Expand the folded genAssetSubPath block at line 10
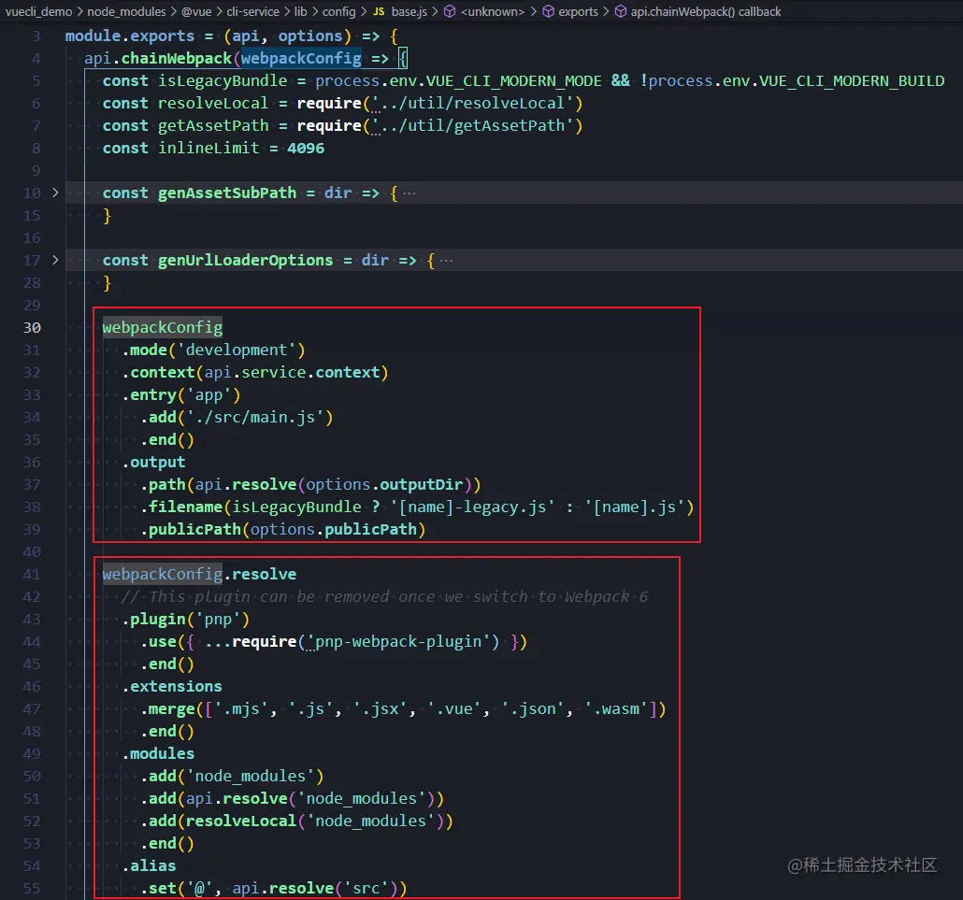This screenshot has height=900, width=963. pos(55,193)
